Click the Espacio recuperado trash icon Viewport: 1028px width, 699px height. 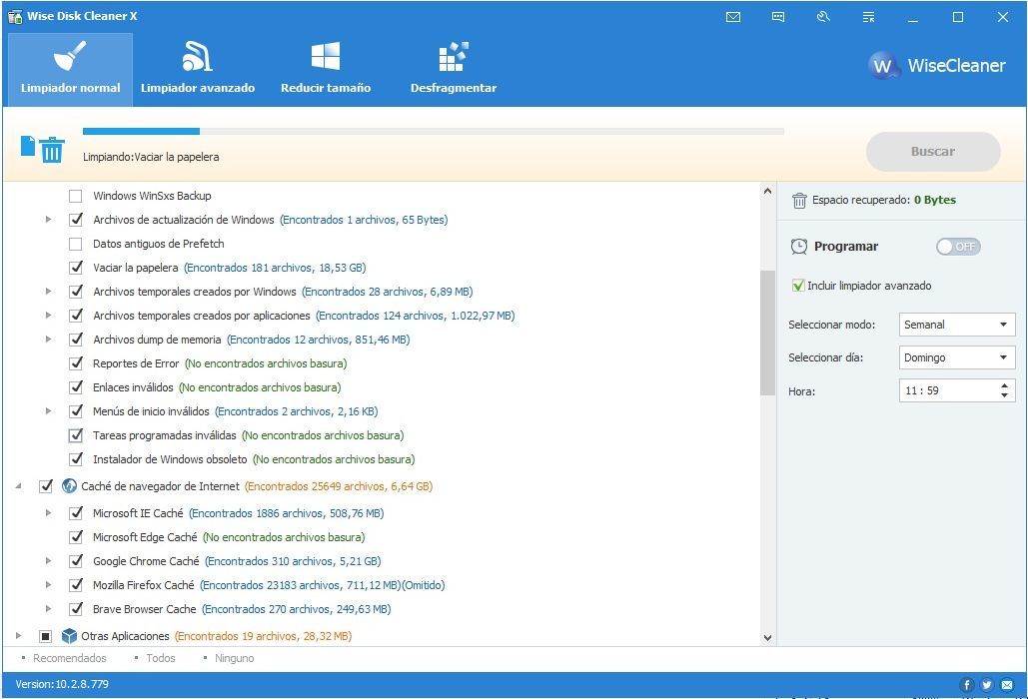coord(799,201)
